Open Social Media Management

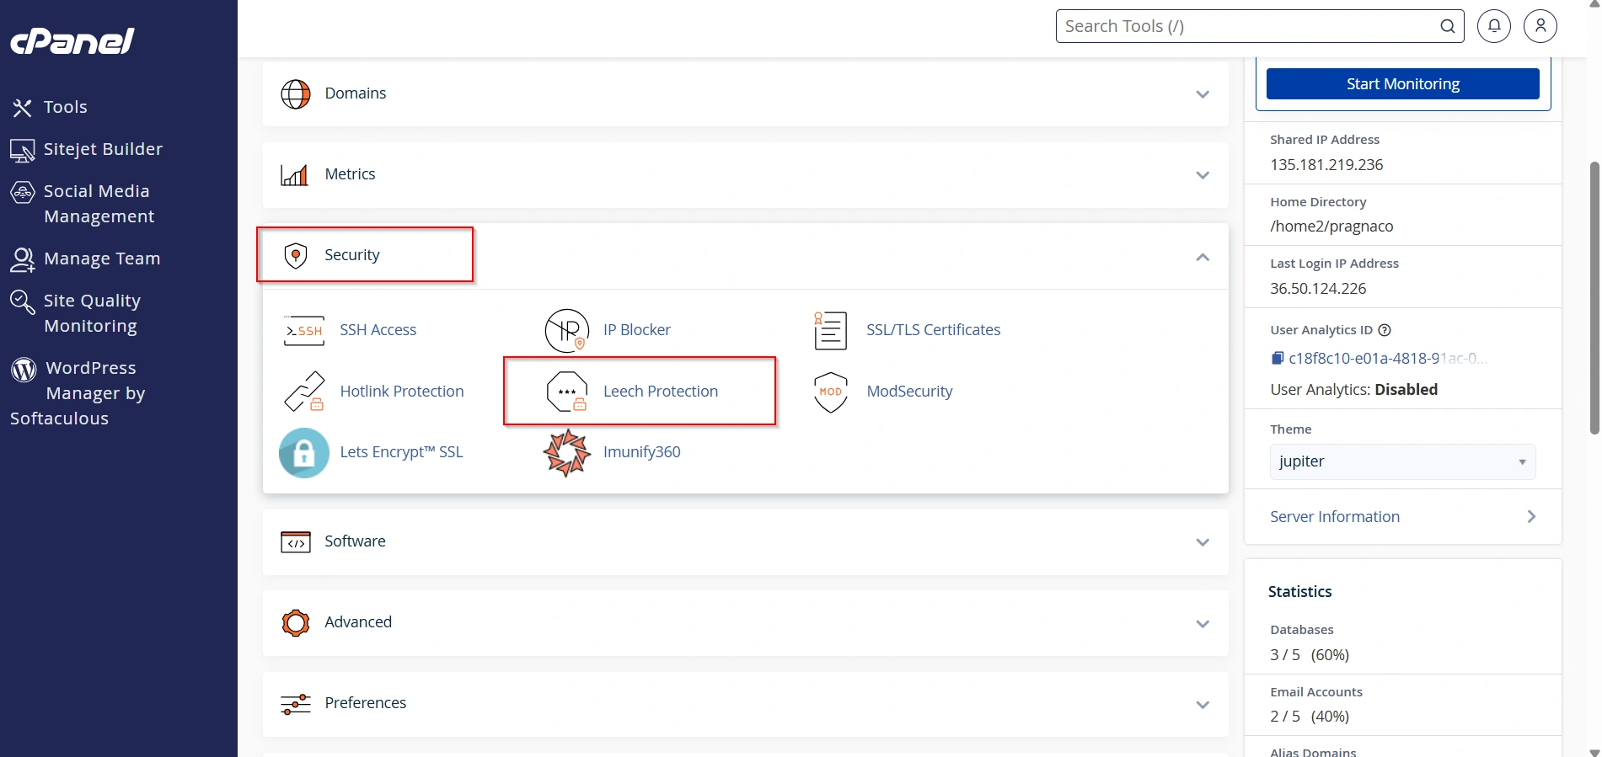(99, 204)
